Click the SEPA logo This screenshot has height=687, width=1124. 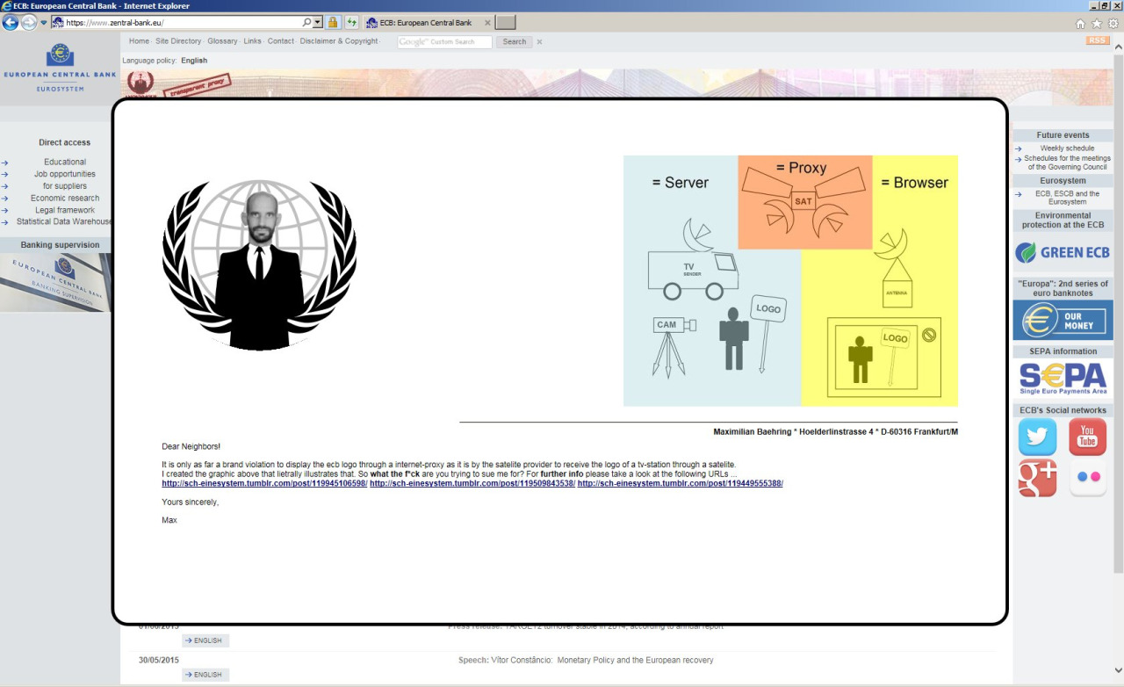point(1063,379)
